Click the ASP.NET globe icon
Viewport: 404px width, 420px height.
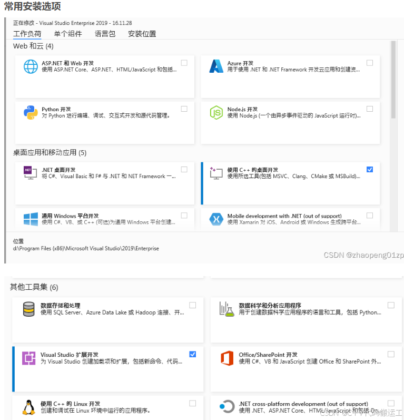pyautogui.click(x=31, y=66)
